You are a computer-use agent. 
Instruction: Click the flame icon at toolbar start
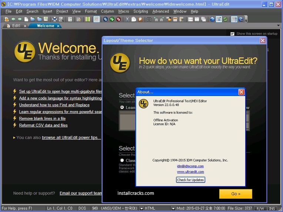pos(7,19)
